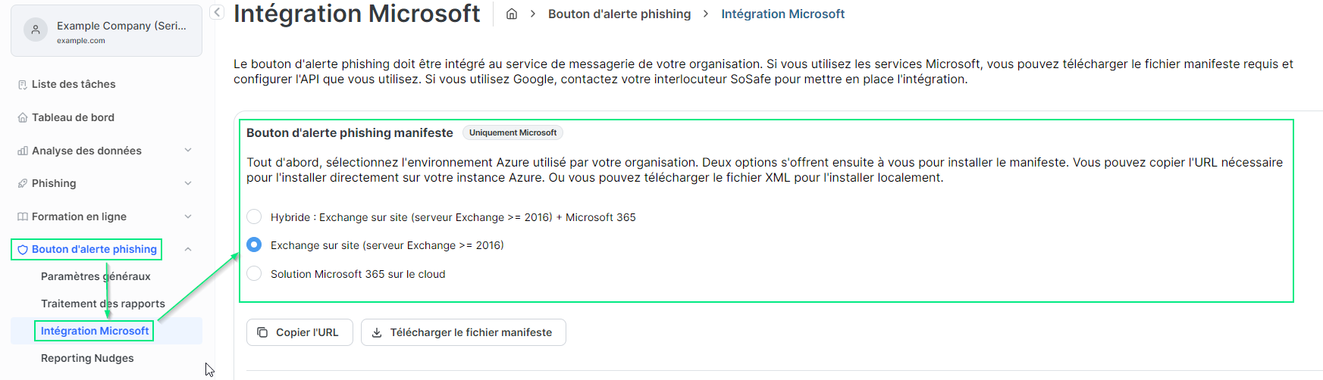Image resolution: width=1323 pixels, height=380 pixels.
Task: Click the Bouton d'alerte phishing shield icon
Action: coord(22,250)
